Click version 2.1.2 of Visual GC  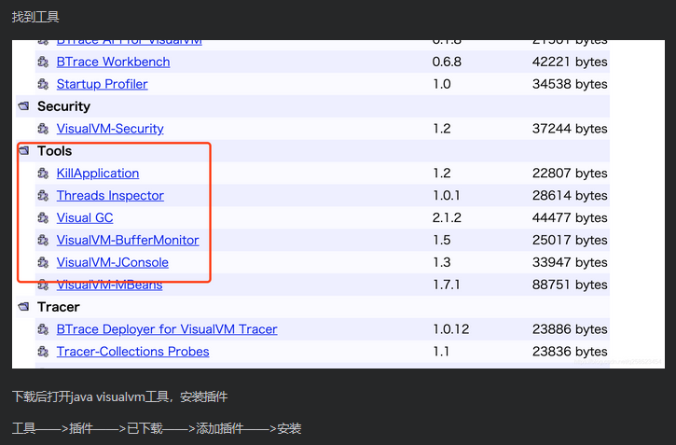(447, 217)
